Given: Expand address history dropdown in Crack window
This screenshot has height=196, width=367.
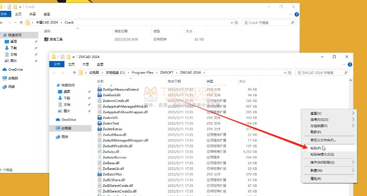Looking at the screenshot, I should [232, 23].
